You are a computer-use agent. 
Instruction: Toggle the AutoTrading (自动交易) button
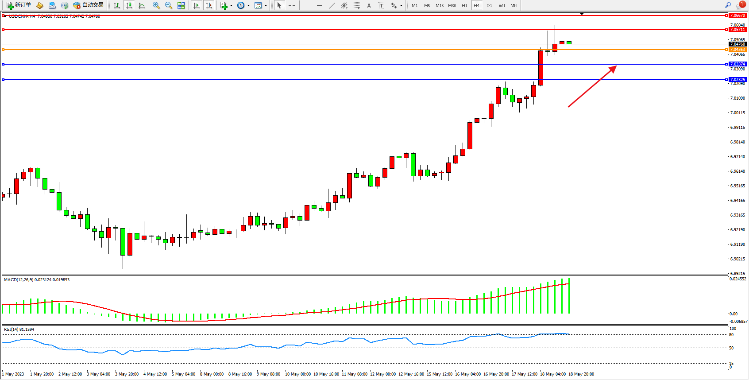pos(89,5)
